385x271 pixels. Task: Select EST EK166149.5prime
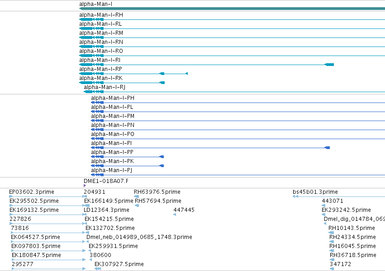tap(109, 201)
